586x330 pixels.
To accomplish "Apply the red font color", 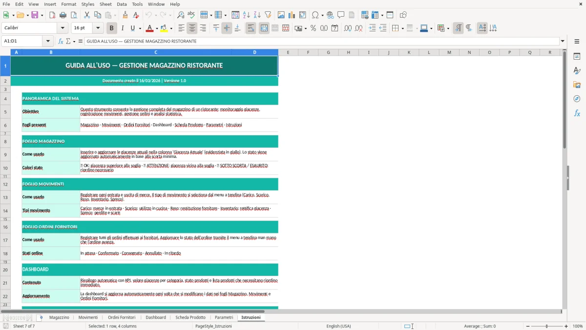I will point(149,28).
